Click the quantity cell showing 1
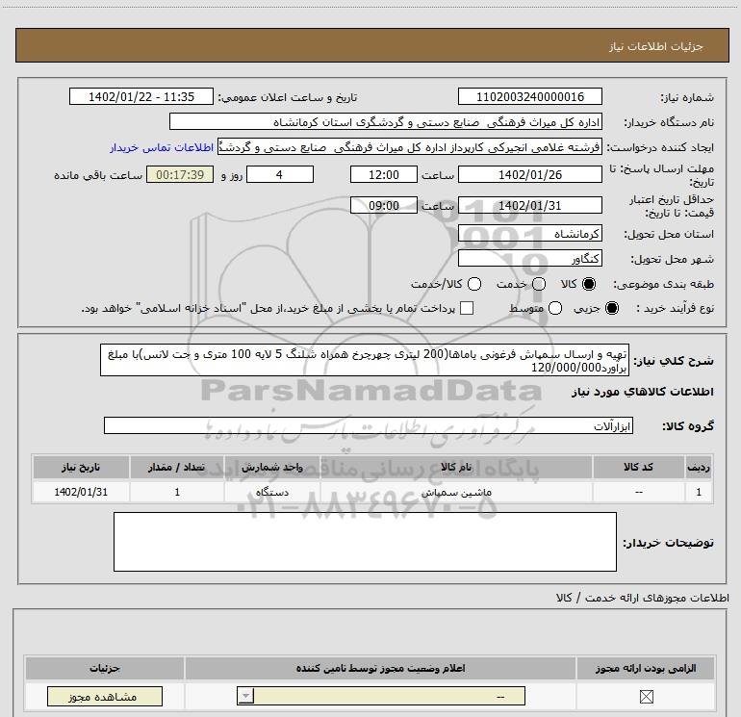741x717 pixels. point(177,492)
